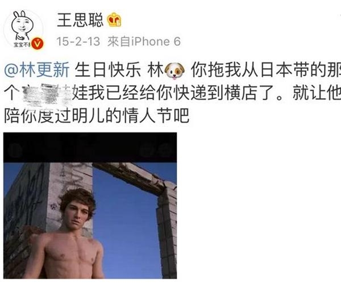Click the blurred censored word in post
This screenshot has width=341, height=283.
[47, 94]
